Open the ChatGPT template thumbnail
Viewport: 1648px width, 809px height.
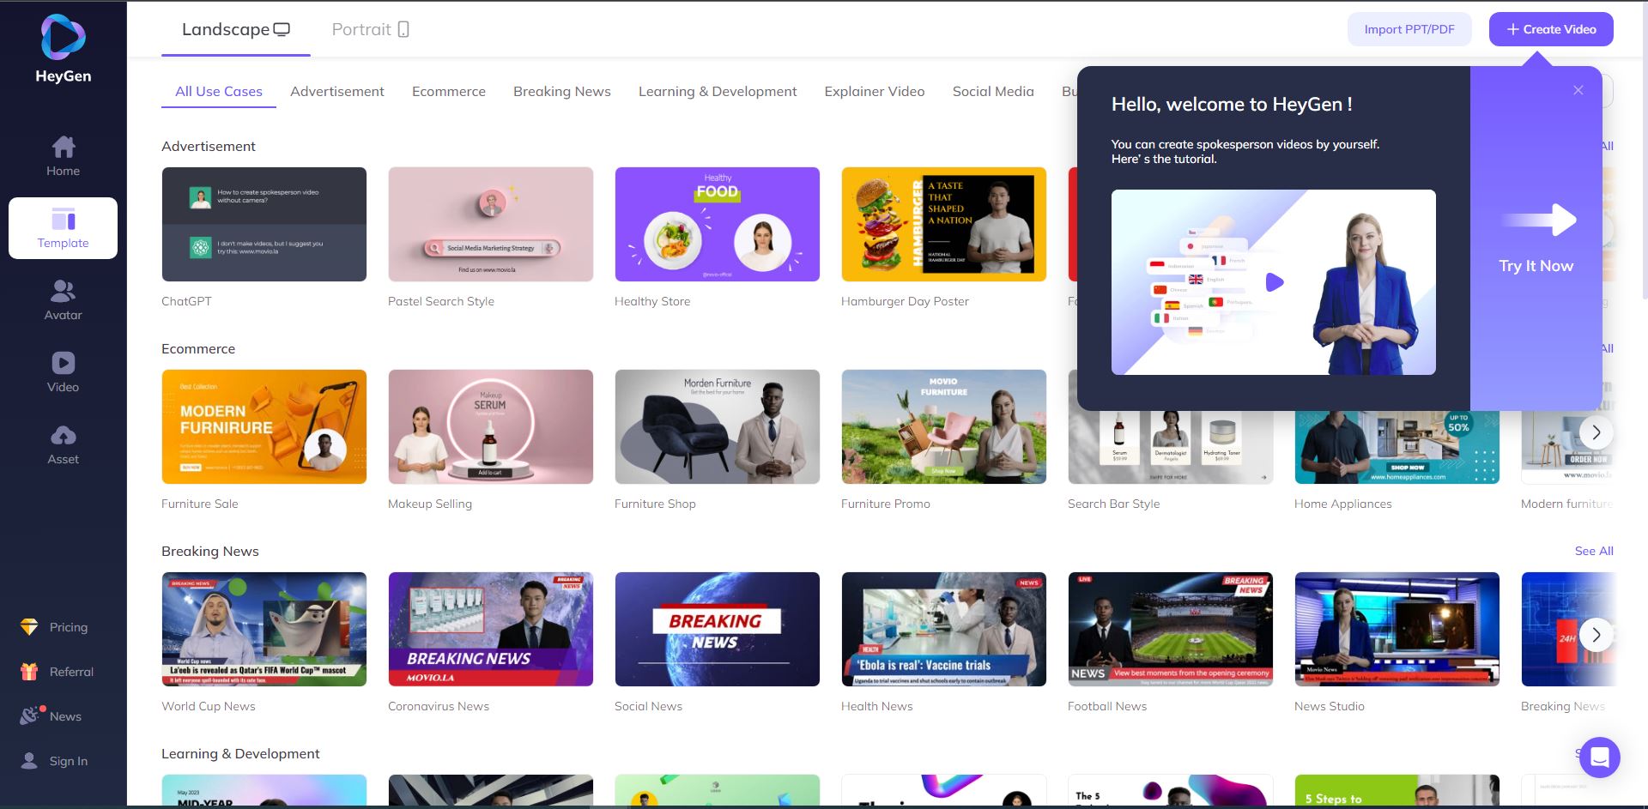pos(264,224)
